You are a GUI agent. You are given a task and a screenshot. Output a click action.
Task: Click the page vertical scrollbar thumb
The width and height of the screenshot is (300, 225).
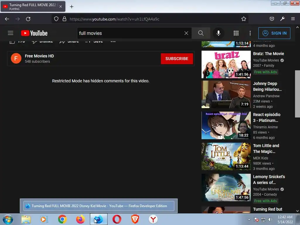click(298, 94)
